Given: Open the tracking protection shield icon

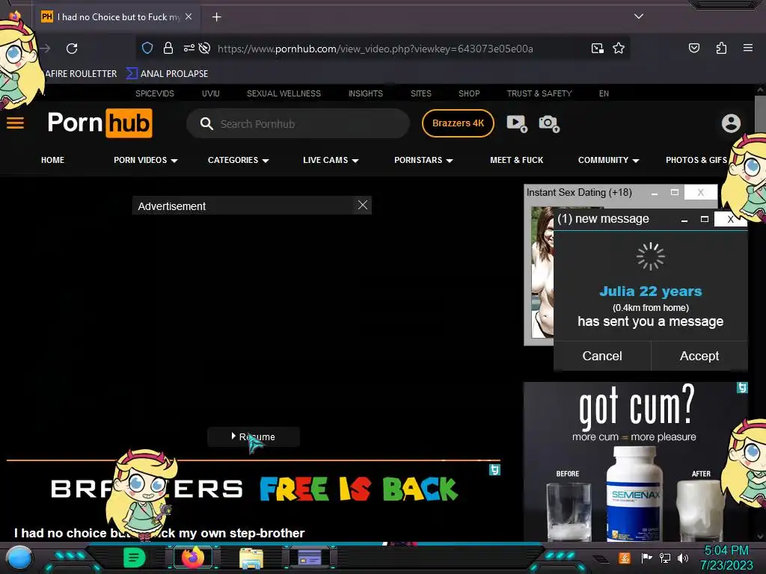Looking at the screenshot, I should coord(147,48).
